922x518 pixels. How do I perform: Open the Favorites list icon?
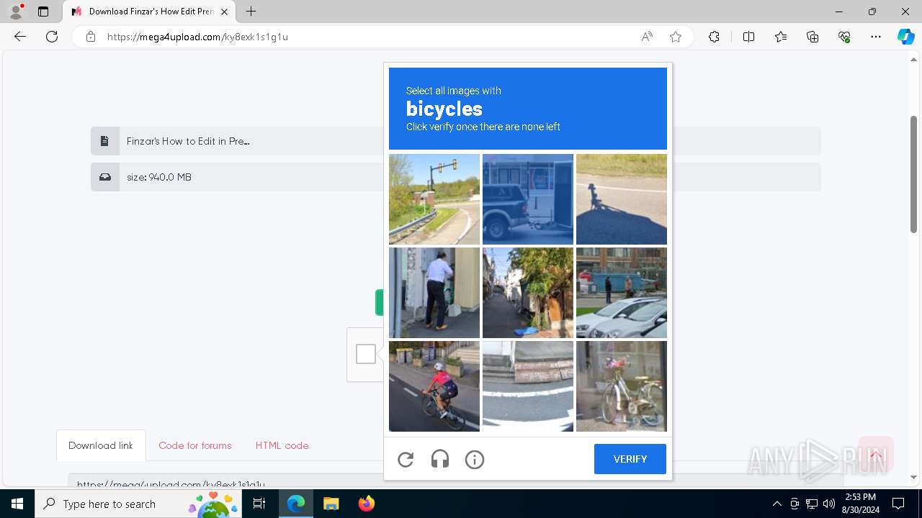781,37
